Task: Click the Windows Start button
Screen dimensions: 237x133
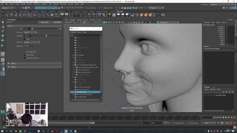Action: click(2, 131)
